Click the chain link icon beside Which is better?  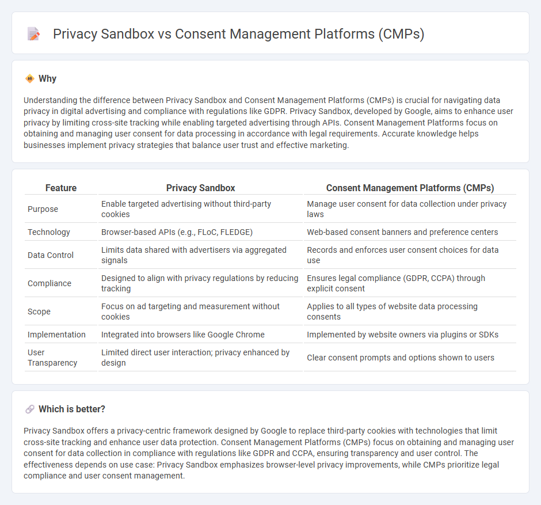[x=30, y=409]
